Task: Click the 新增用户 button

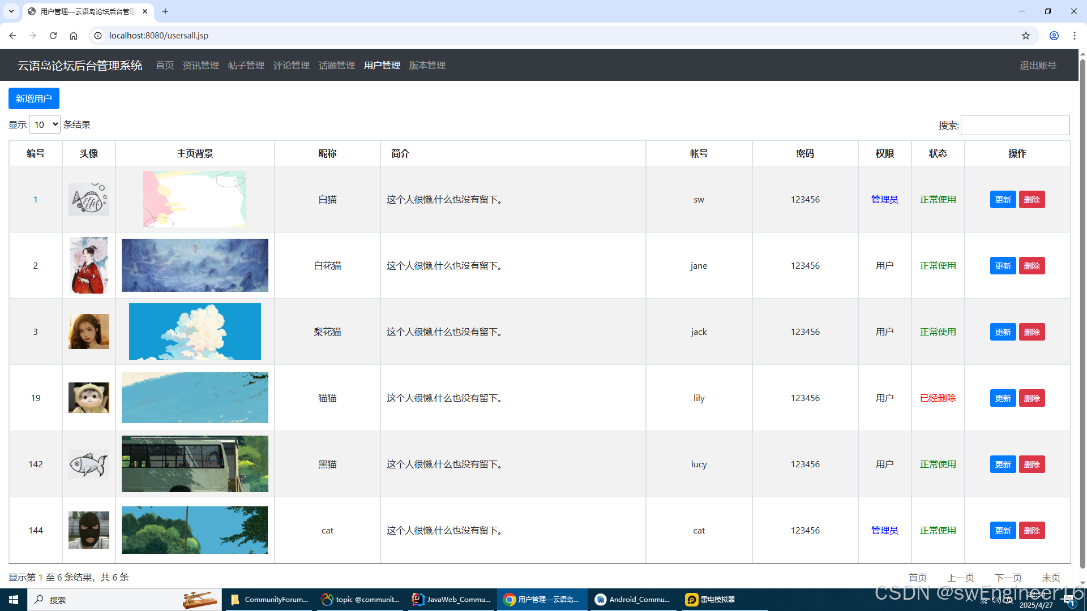Action: point(34,98)
